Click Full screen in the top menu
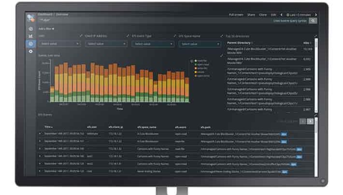Viewport: 343px width, 195px height. pos(236,15)
